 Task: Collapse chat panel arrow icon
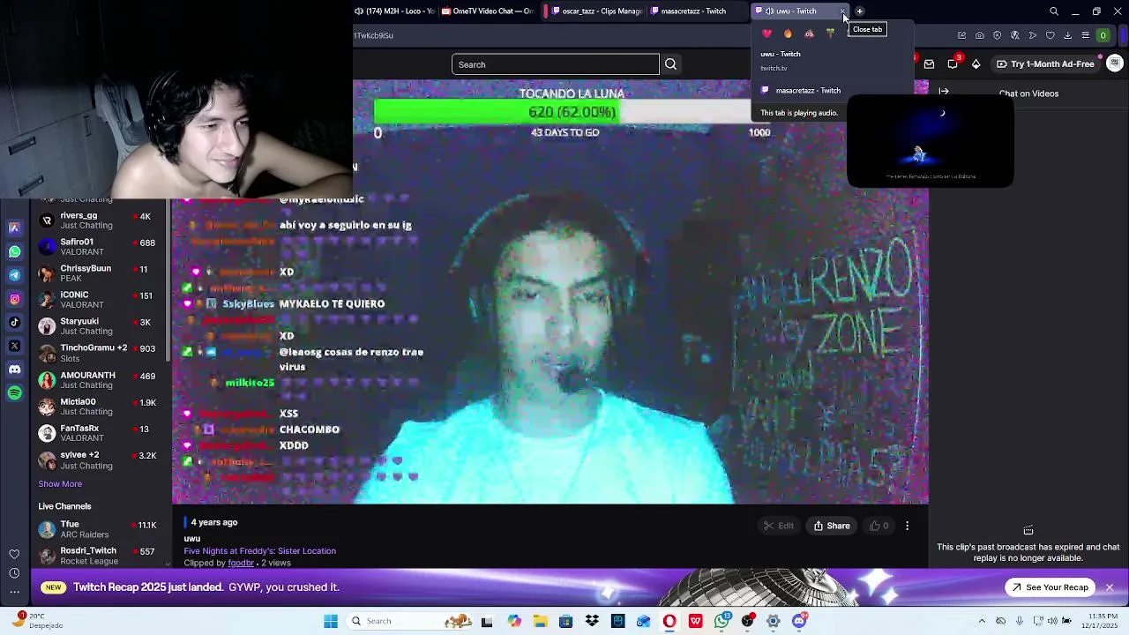(944, 92)
